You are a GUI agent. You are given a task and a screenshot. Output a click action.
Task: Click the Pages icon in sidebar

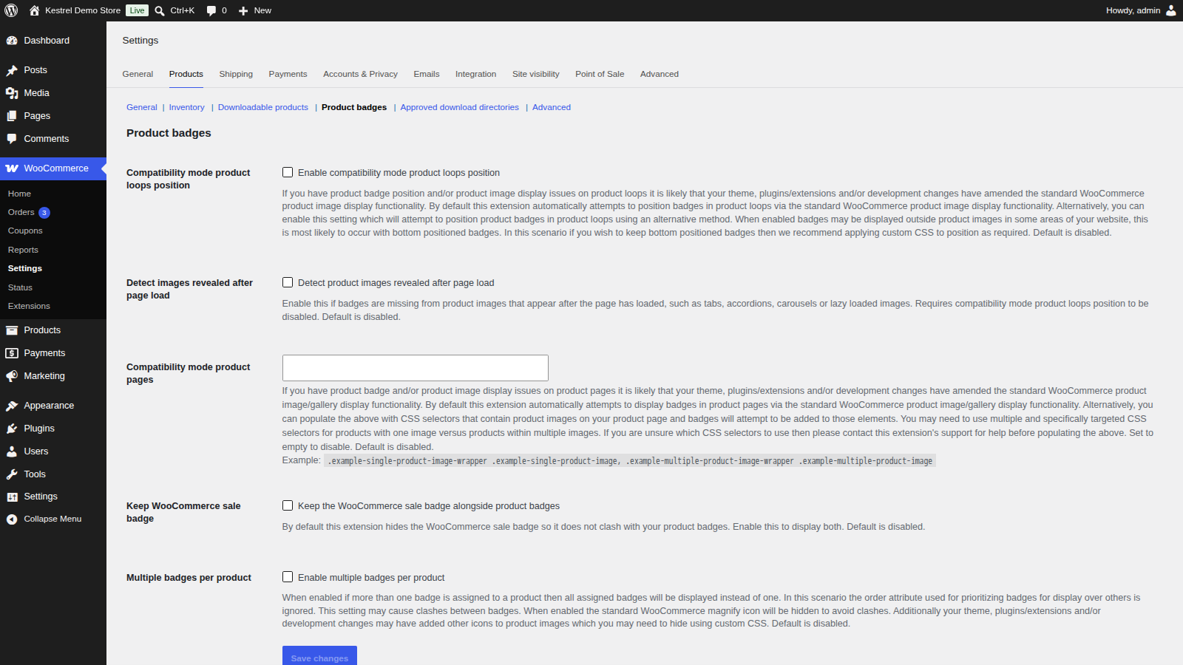[x=12, y=116]
